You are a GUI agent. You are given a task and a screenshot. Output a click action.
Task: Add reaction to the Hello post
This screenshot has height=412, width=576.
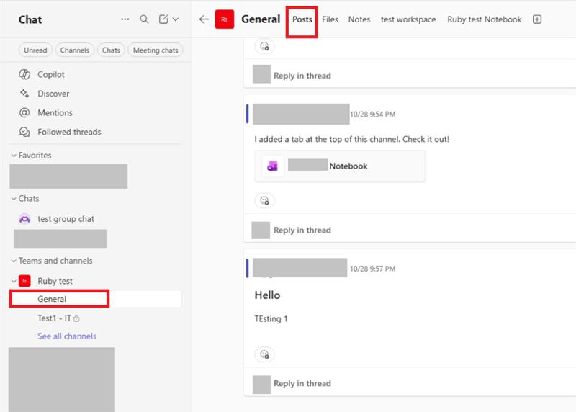point(264,354)
